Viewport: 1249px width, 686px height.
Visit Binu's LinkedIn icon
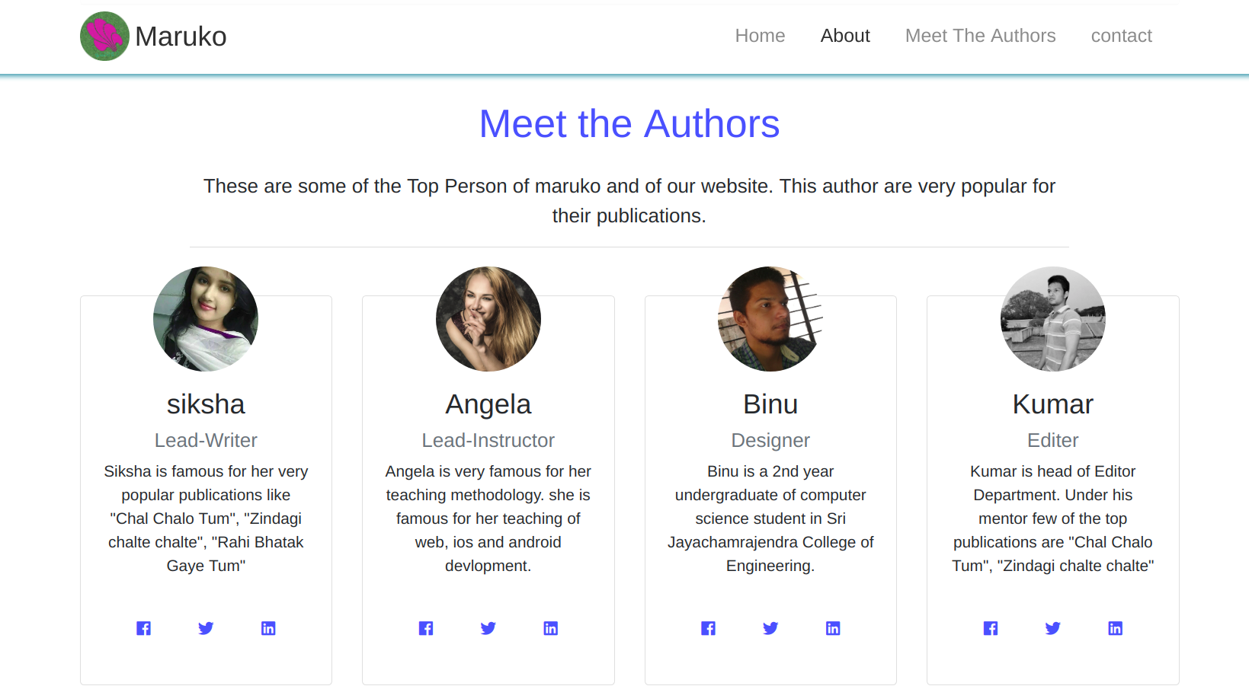coord(833,628)
